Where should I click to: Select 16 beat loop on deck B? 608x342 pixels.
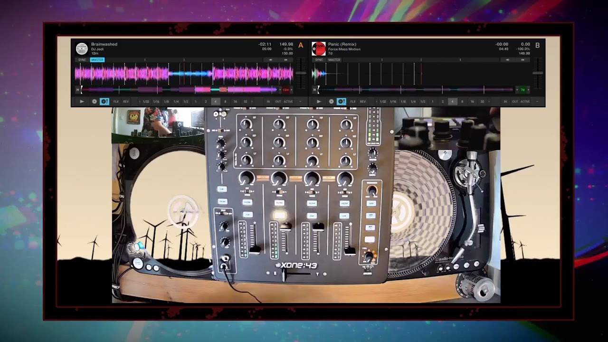pos(472,102)
